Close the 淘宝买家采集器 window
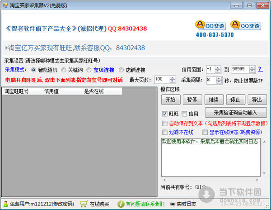Viewport: 271px width, 210px height. point(263,5)
